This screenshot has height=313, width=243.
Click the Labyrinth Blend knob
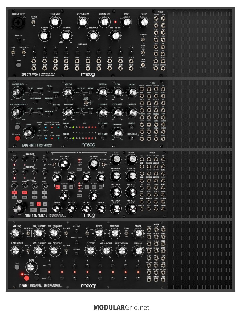[118, 92]
